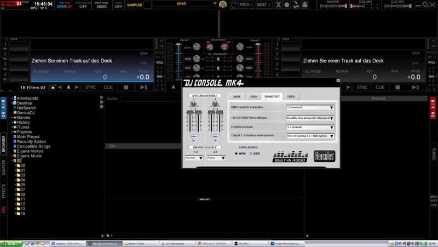This screenshot has width=438, height=247.
Task: Click the vinyl record icon next to the sampler
Action: click(x=222, y=4)
